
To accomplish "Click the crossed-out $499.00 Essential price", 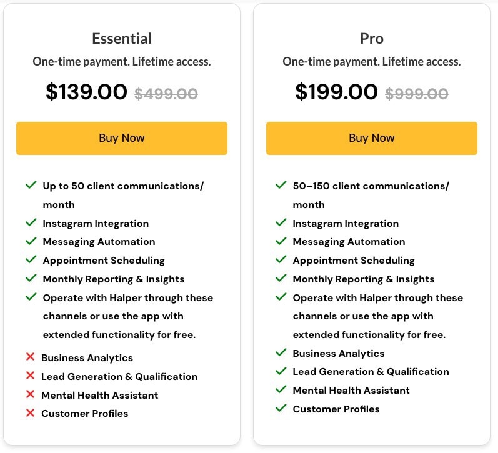I will coord(166,94).
